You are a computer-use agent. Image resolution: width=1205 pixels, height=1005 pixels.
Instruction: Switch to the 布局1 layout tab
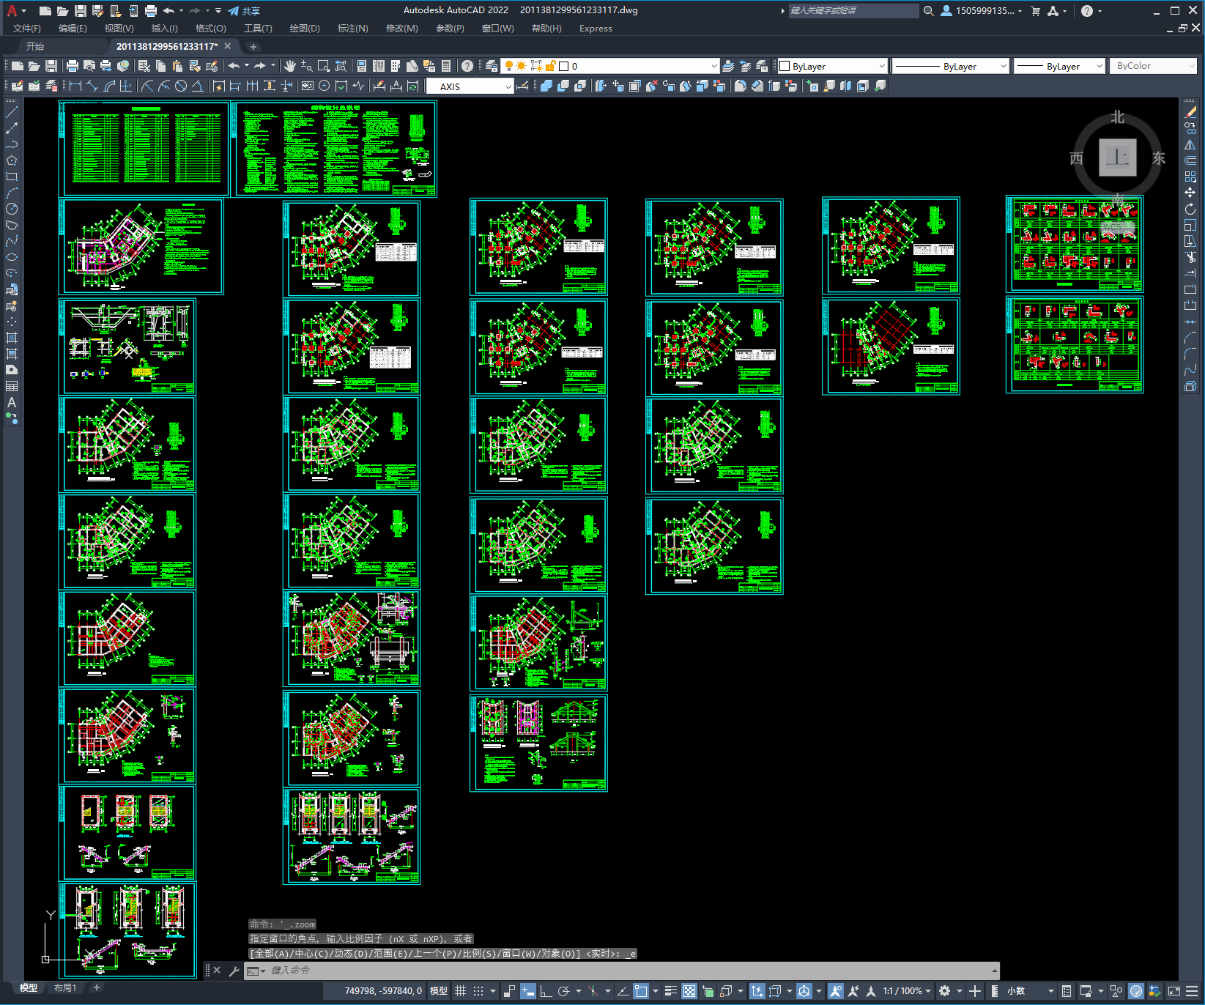[x=65, y=988]
